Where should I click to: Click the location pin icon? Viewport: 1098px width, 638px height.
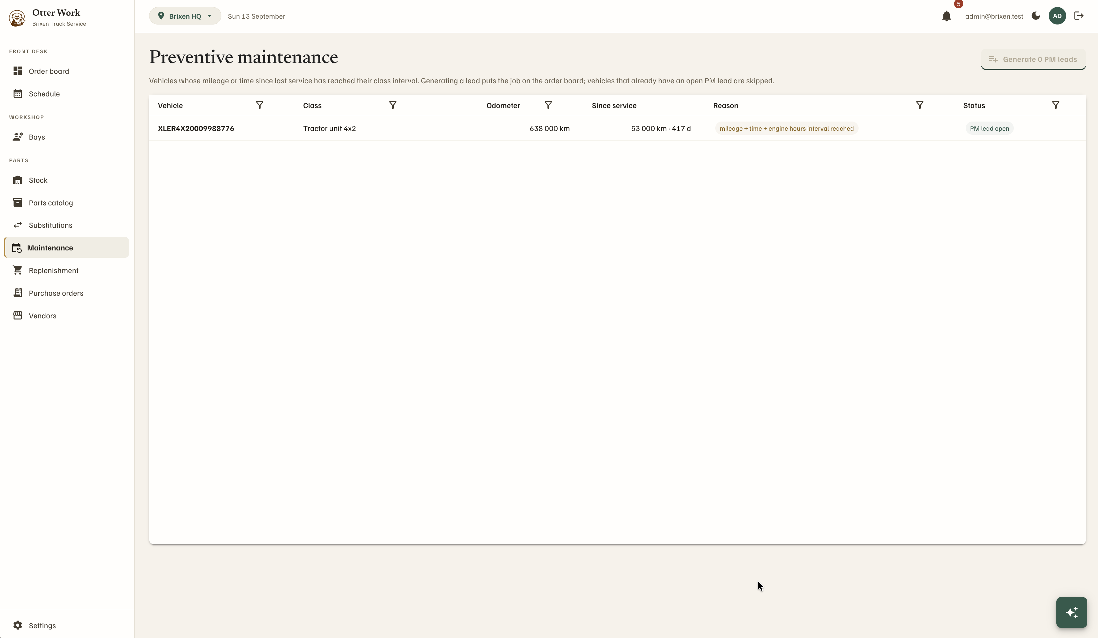coord(161,16)
